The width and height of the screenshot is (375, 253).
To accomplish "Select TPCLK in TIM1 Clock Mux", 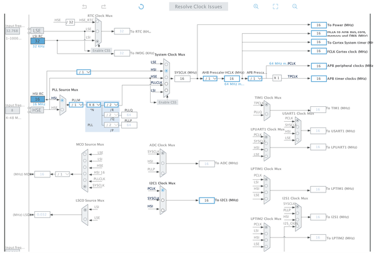I will click(x=266, y=105).
